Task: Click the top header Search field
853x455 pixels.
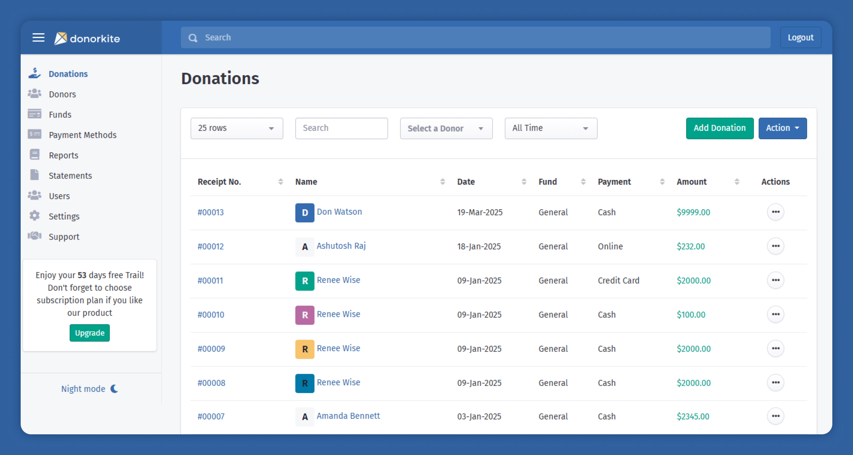Action: (476, 38)
